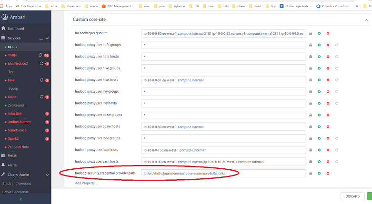Edit hadoop.security.credential.provider.path value field
Viewport: 372px width, 204px height.
223,174
